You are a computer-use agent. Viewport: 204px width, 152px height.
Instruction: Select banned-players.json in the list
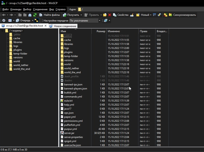tap(75, 89)
